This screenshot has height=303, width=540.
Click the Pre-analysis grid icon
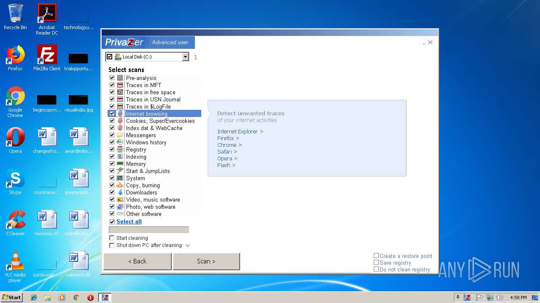coord(120,78)
